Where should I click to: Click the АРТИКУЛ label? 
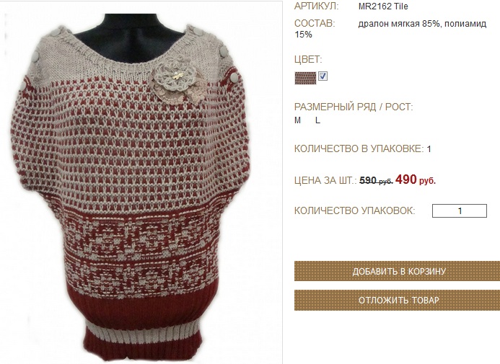(x=316, y=6)
